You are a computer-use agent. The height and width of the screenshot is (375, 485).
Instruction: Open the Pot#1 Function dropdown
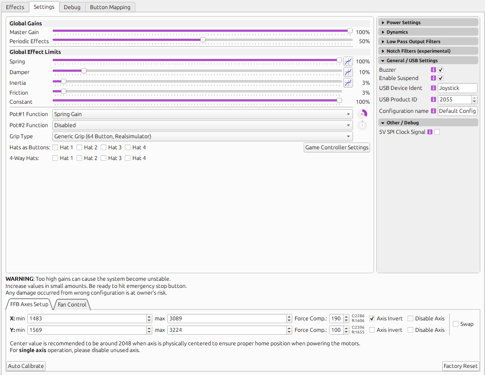tap(202, 114)
